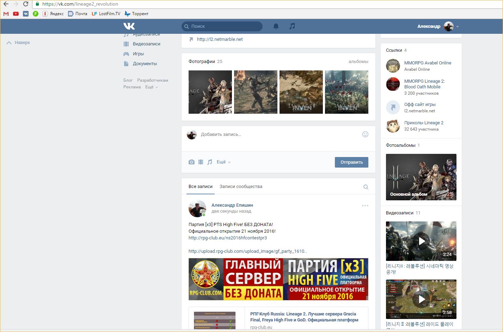Open first photo with Lineage characters

click(210, 92)
